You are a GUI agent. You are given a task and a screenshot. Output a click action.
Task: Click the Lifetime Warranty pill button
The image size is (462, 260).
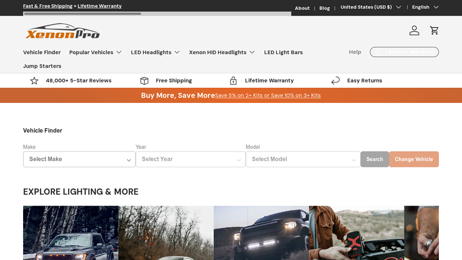coord(404,52)
